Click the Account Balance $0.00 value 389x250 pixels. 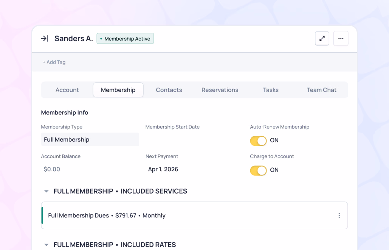(52, 169)
